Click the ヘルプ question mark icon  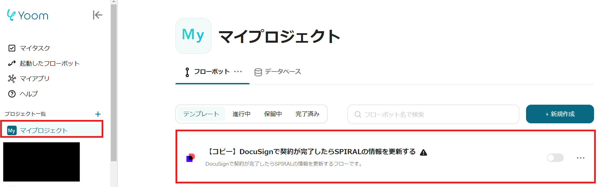[x=12, y=94]
